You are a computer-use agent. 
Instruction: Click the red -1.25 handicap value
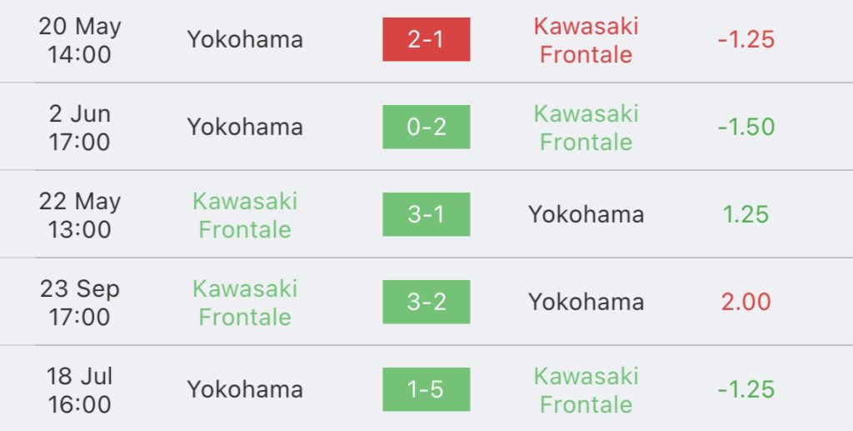coord(746,40)
